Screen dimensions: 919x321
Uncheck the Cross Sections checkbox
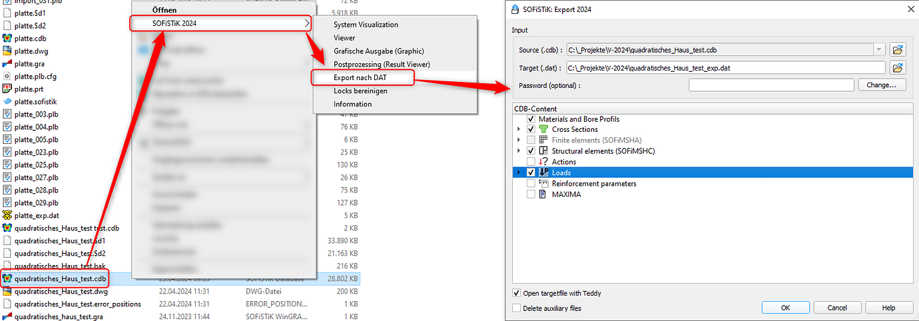pos(531,129)
